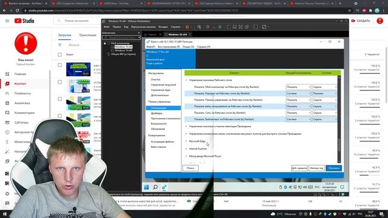Click Поиск button in Dism++

(x=190, y=168)
